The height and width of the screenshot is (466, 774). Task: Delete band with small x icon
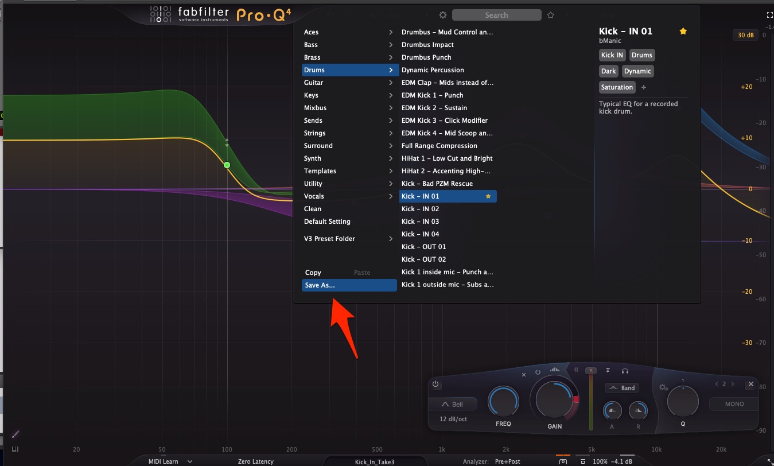point(524,375)
